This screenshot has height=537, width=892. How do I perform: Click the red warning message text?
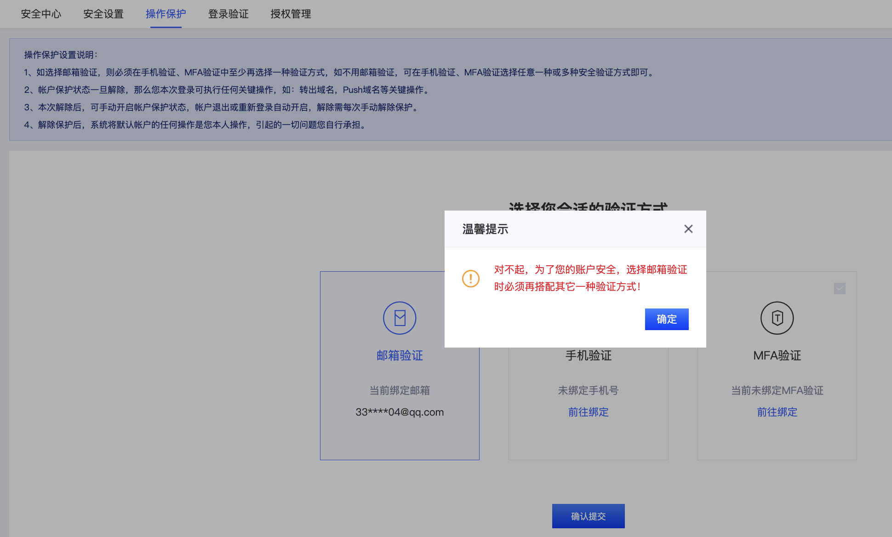tap(590, 278)
